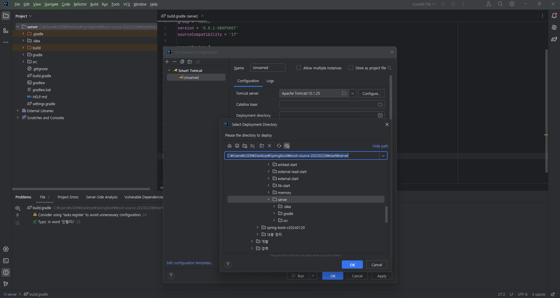Close the build.gradle editor tab
The image size is (560, 298).
coord(202,16)
